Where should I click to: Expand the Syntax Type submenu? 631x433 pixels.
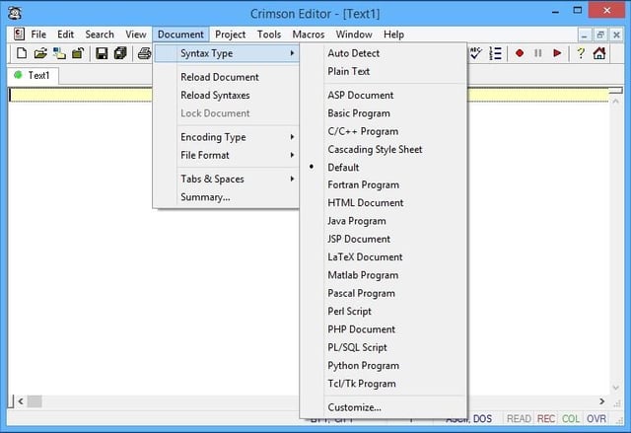(x=226, y=53)
